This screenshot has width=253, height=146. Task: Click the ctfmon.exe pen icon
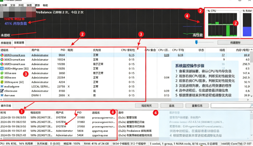click(x=2, y=91)
